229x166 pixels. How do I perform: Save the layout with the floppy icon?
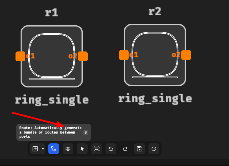(140, 149)
